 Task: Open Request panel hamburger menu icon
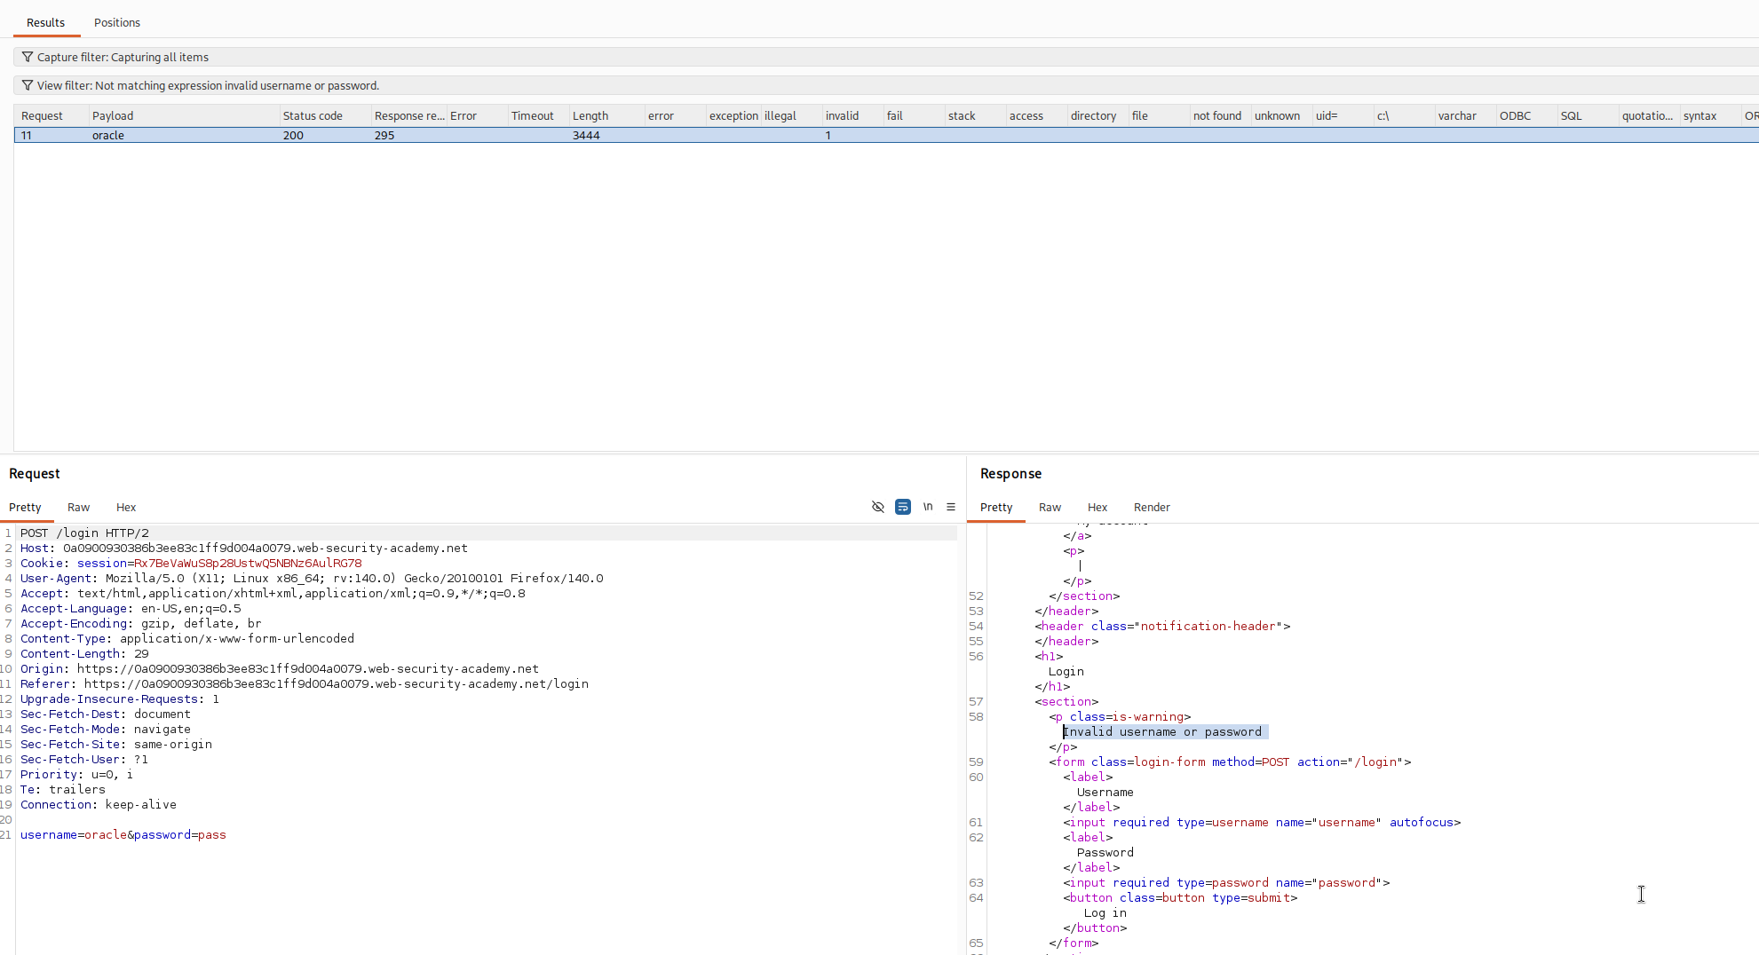pos(951,507)
